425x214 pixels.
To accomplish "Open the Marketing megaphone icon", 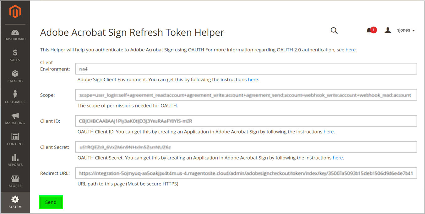I will tap(15, 116).
